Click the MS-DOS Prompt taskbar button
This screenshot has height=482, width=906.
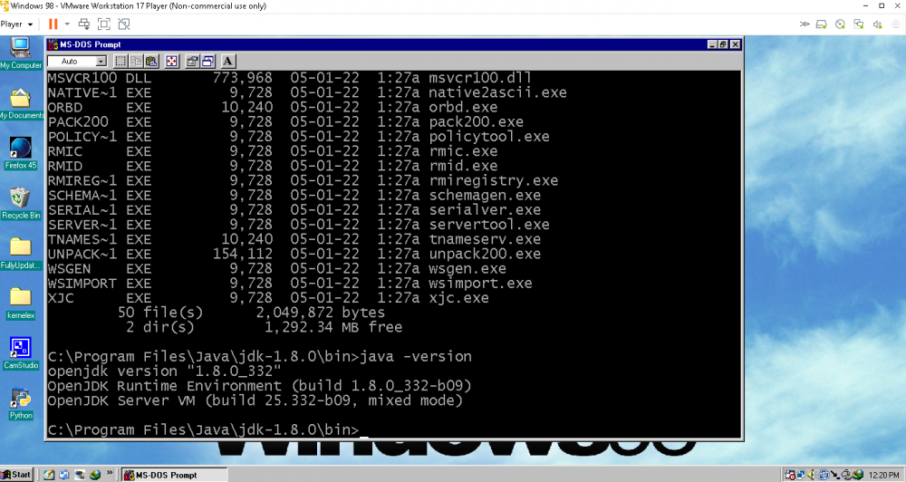[x=174, y=475]
